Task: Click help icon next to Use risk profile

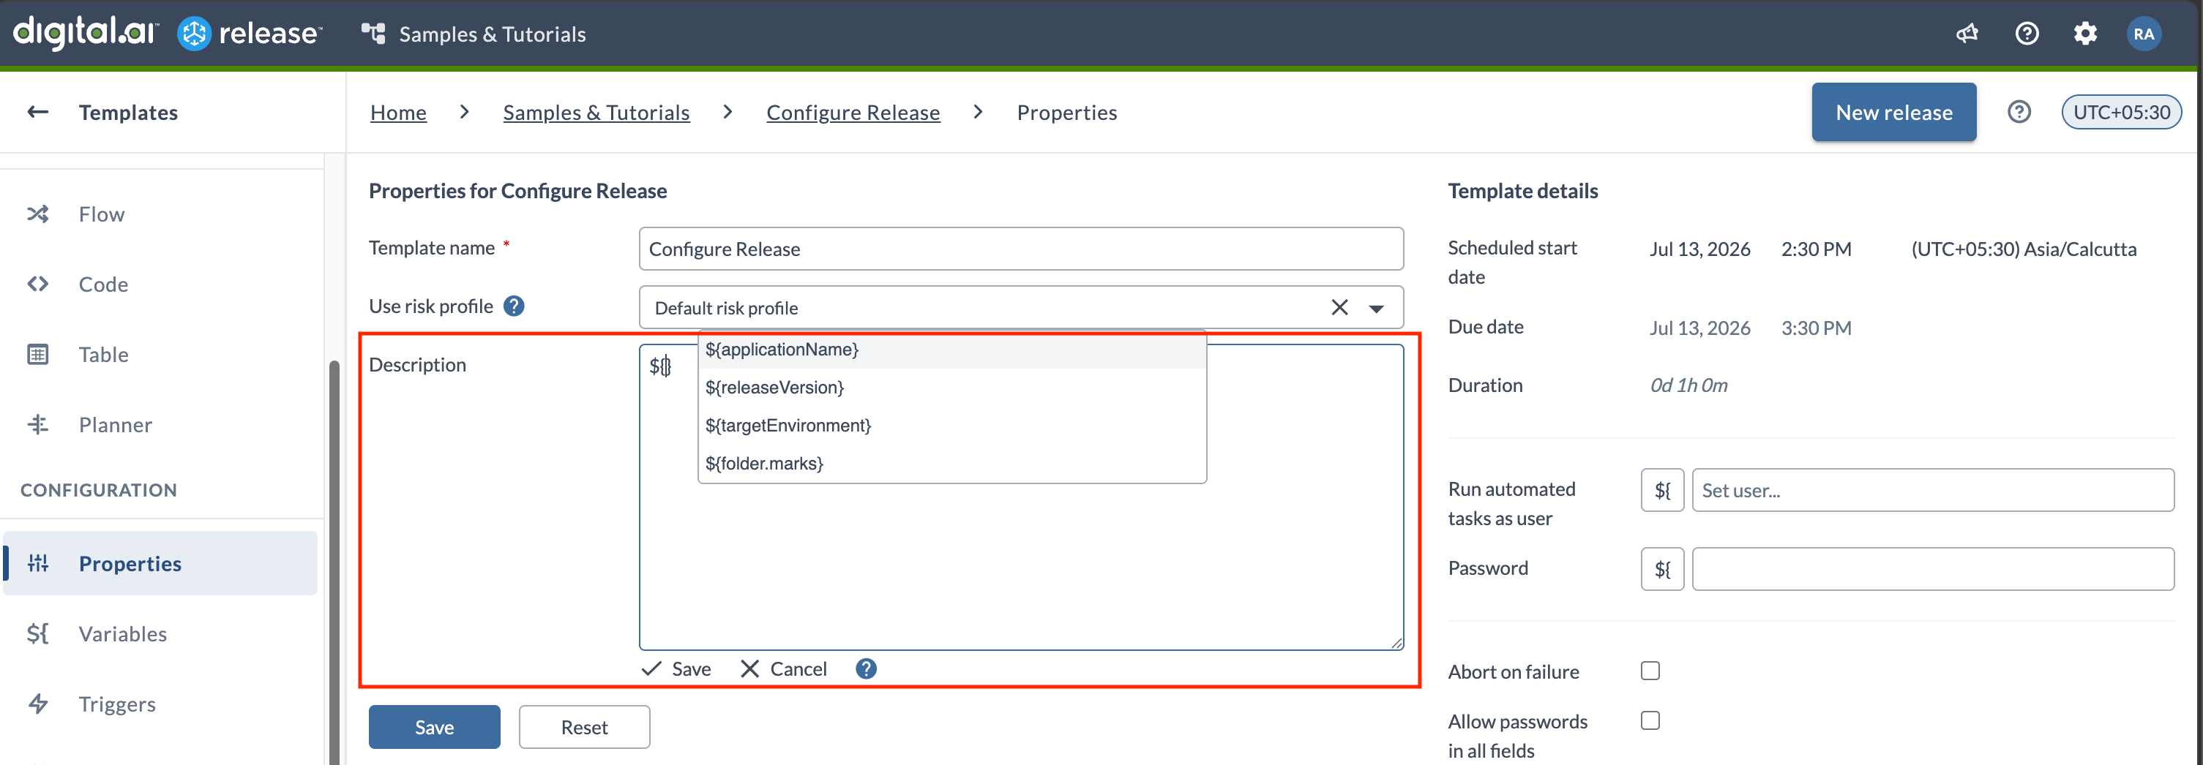Action: pos(513,306)
